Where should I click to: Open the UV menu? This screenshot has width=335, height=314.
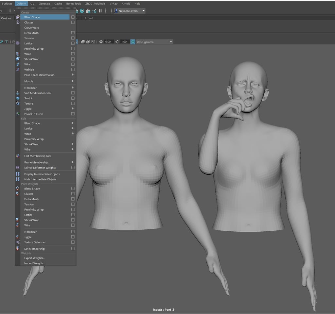32,4
